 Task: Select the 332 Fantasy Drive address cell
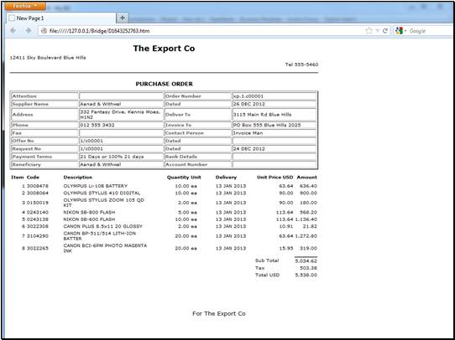[x=121, y=115]
